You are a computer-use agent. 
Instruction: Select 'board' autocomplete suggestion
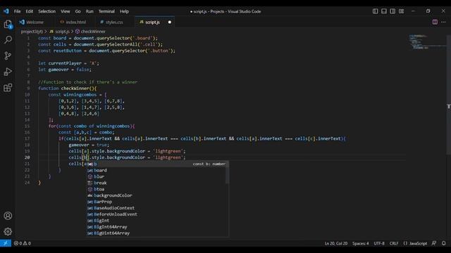[x=157, y=170]
